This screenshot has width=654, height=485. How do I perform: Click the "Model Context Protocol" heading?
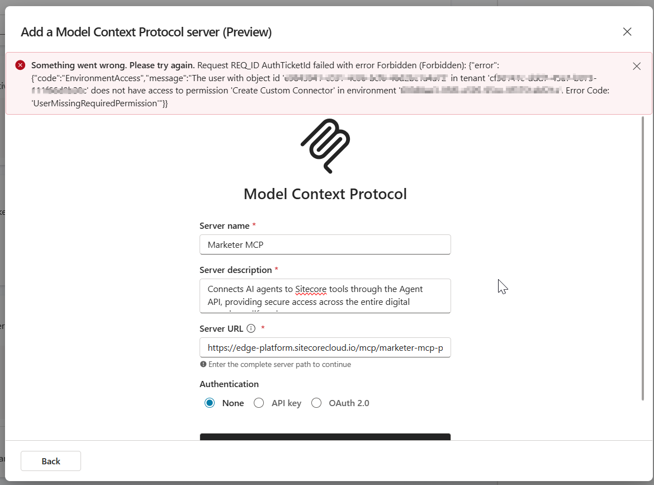325,194
